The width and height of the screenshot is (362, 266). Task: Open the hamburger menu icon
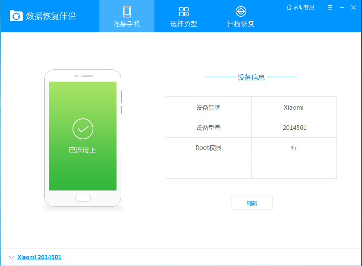[330, 7]
